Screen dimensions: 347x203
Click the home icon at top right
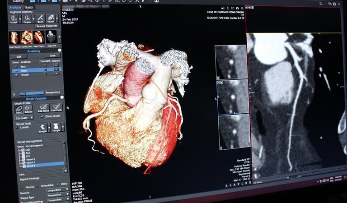coord(334,4)
